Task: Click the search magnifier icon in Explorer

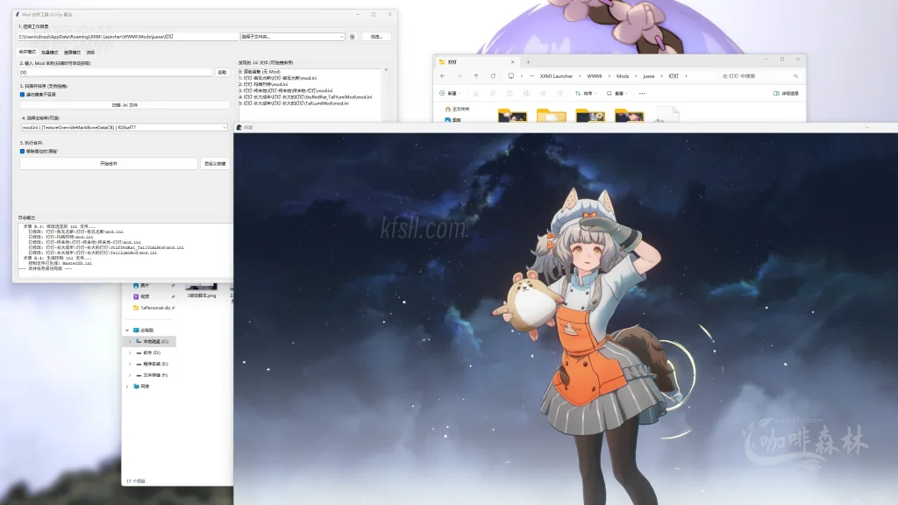Action: [x=795, y=76]
